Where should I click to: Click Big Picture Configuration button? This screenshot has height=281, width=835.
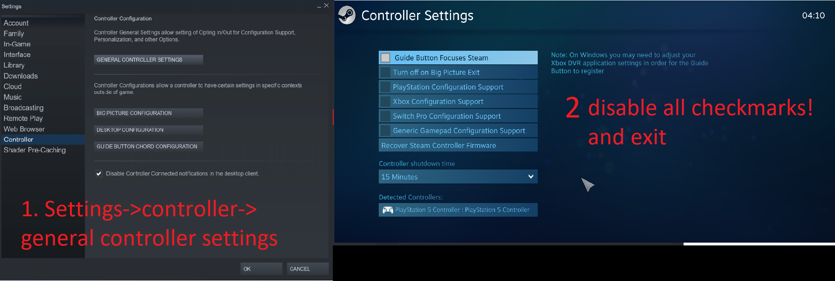pos(149,113)
